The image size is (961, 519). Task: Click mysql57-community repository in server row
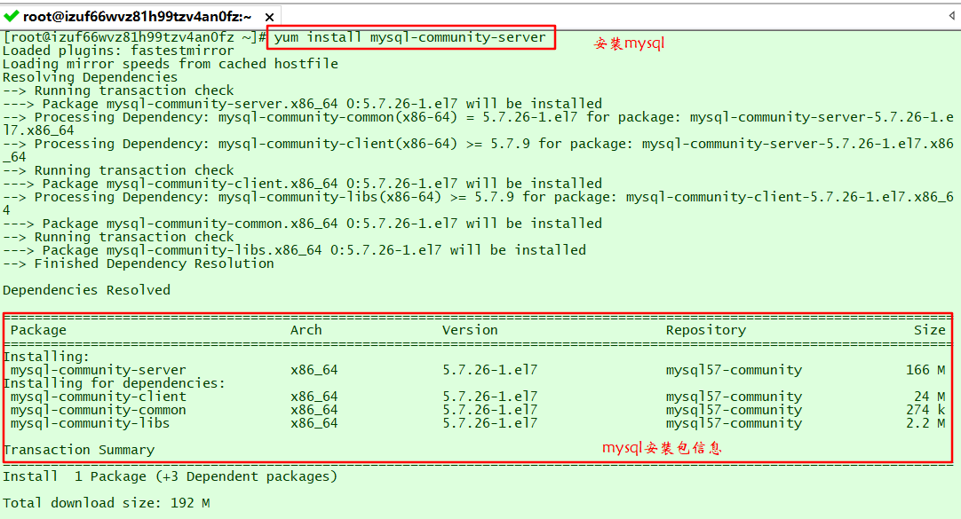(x=734, y=370)
